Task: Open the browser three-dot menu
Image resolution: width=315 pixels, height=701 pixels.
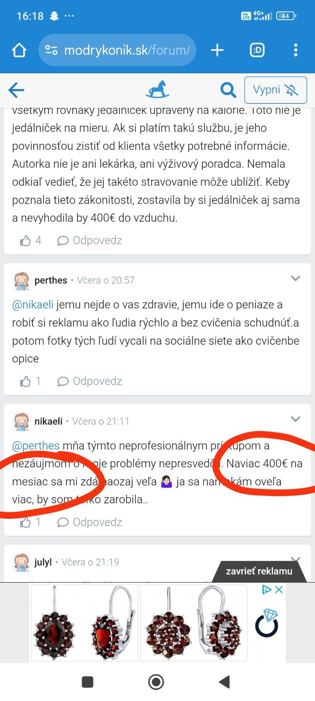Action: point(296,50)
